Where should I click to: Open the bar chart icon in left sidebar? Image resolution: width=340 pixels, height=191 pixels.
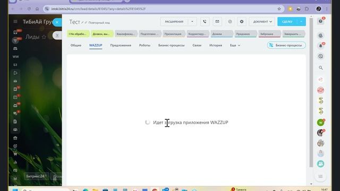15,162
